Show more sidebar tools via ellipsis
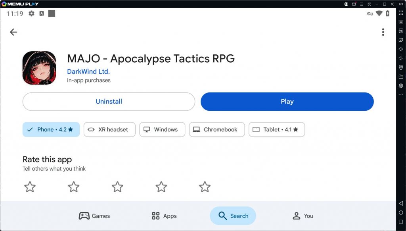Screen dimensions: 406x231 pos(401,95)
